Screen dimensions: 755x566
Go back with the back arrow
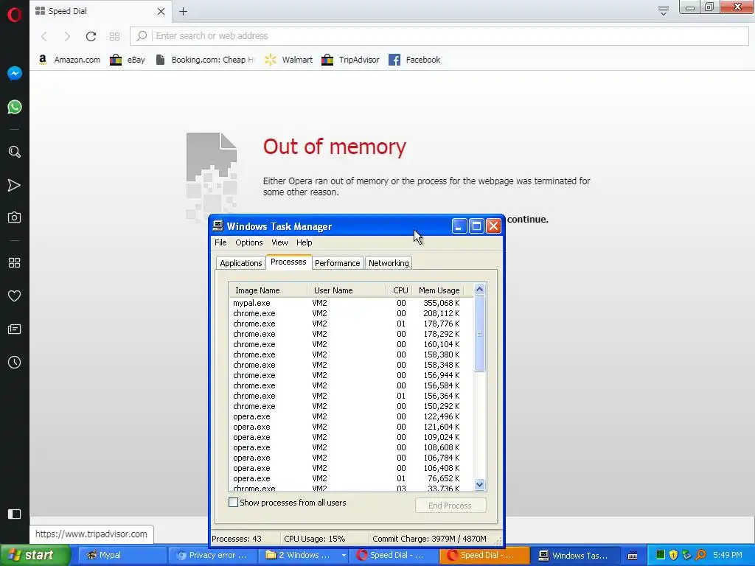click(x=44, y=36)
